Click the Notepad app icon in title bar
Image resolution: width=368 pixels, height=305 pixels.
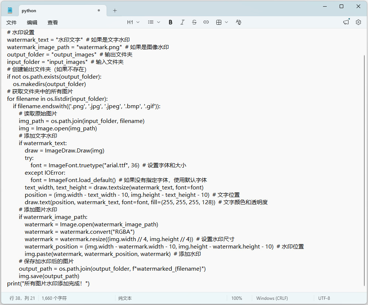[x=10, y=10]
